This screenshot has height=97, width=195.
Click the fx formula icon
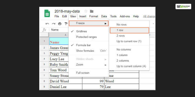pyautogui.click(x=44, y=30)
